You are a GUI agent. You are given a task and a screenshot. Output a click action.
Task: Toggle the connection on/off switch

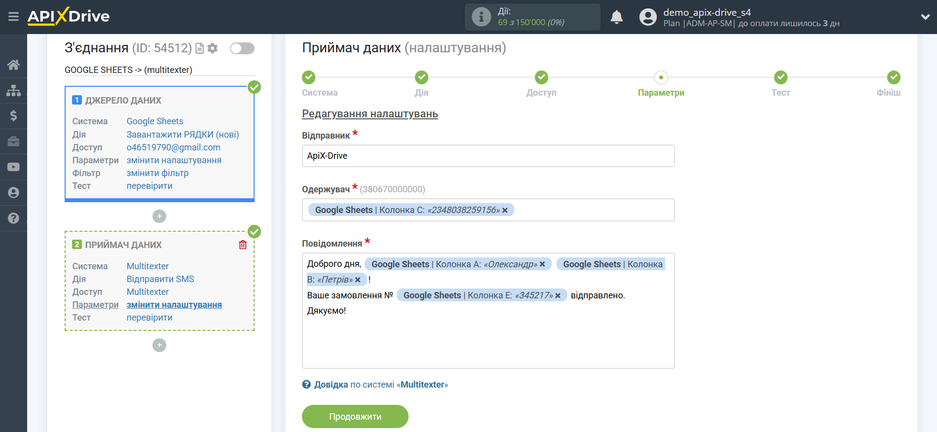pos(242,48)
